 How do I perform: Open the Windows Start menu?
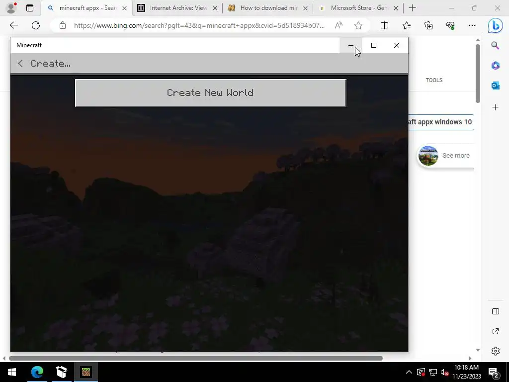[x=12, y=372]
